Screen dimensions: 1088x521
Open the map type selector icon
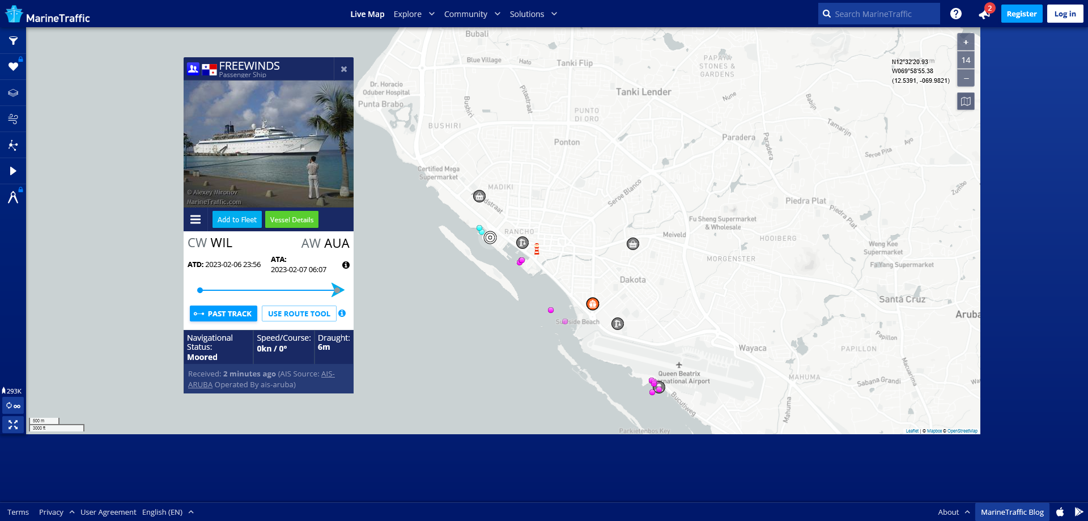[966, 101]
